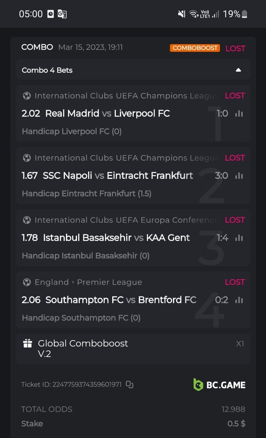Collapse the Combo 4 Bets arrow

(x=238, y=70)
